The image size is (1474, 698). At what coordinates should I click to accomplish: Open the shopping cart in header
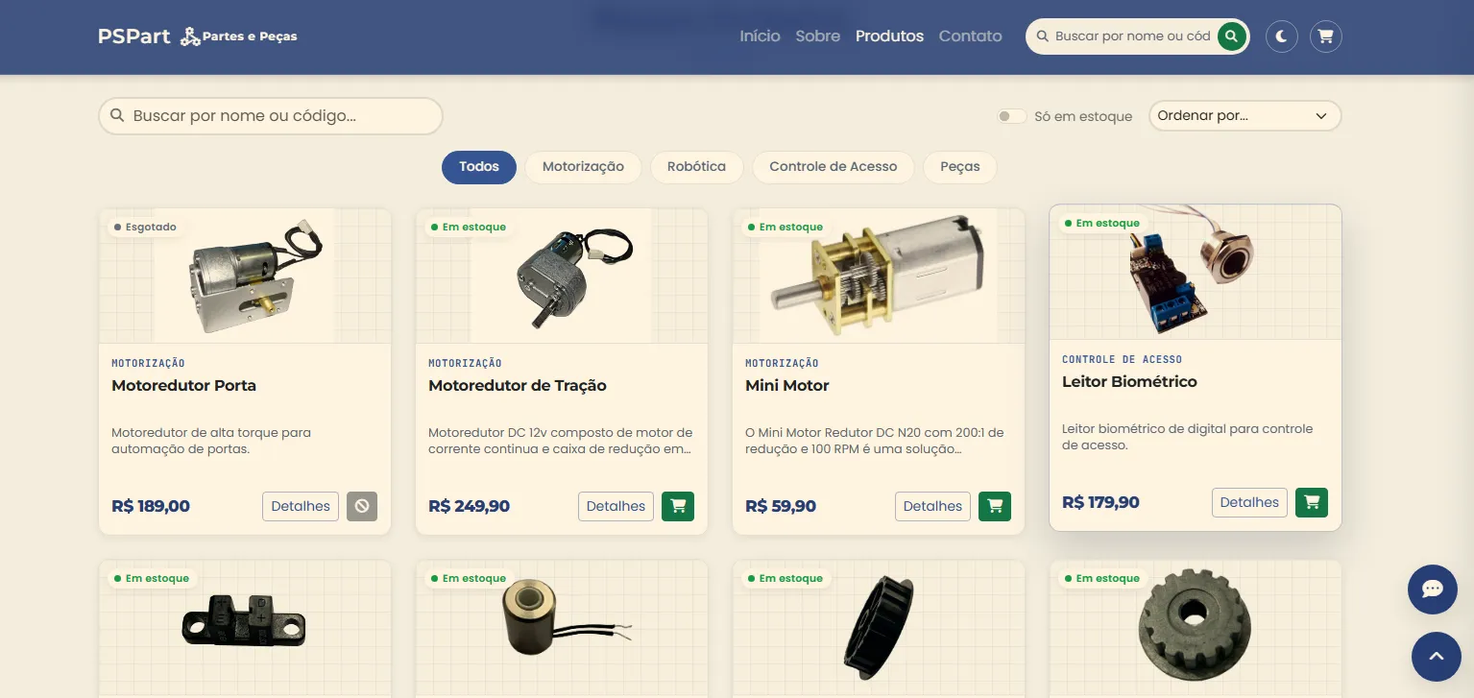(x=1326, y=36)
